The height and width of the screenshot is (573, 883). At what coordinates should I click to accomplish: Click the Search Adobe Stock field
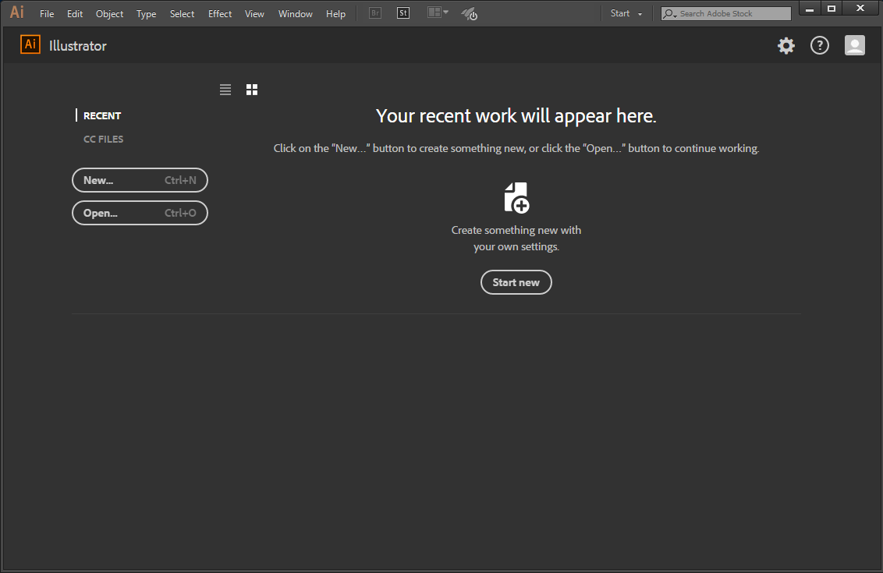coord(726,13)
